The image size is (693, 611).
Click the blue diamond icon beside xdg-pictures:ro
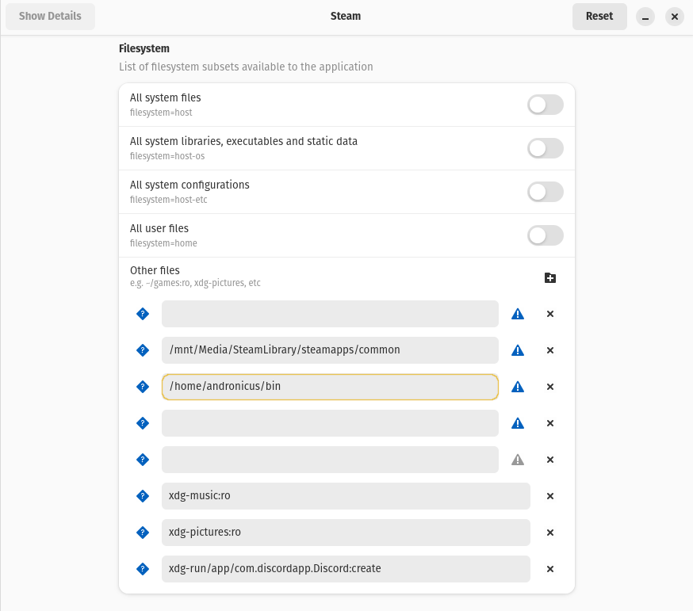[143, 533]
